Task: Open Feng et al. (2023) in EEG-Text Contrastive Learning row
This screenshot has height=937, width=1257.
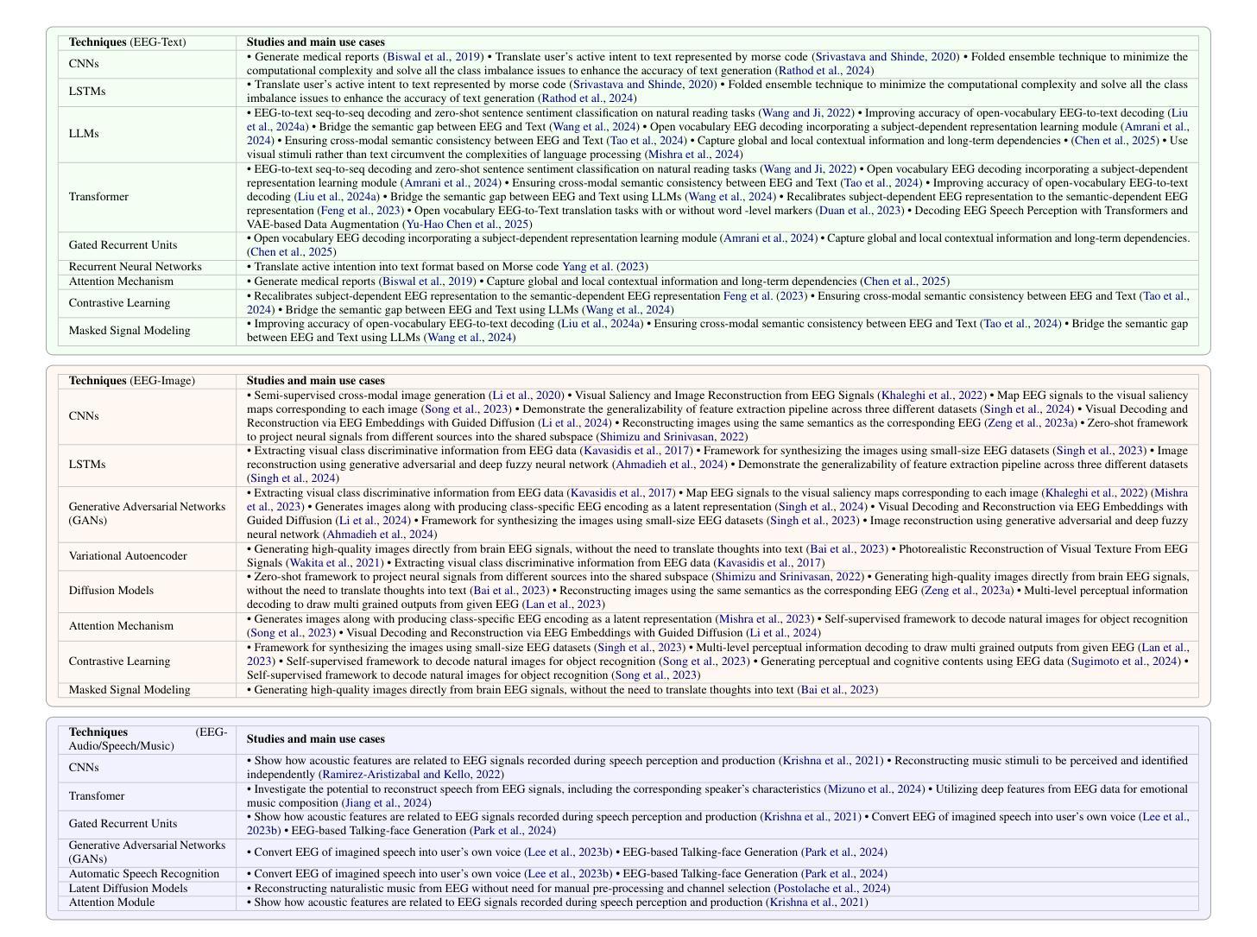Action: click(x=764, y=296)
